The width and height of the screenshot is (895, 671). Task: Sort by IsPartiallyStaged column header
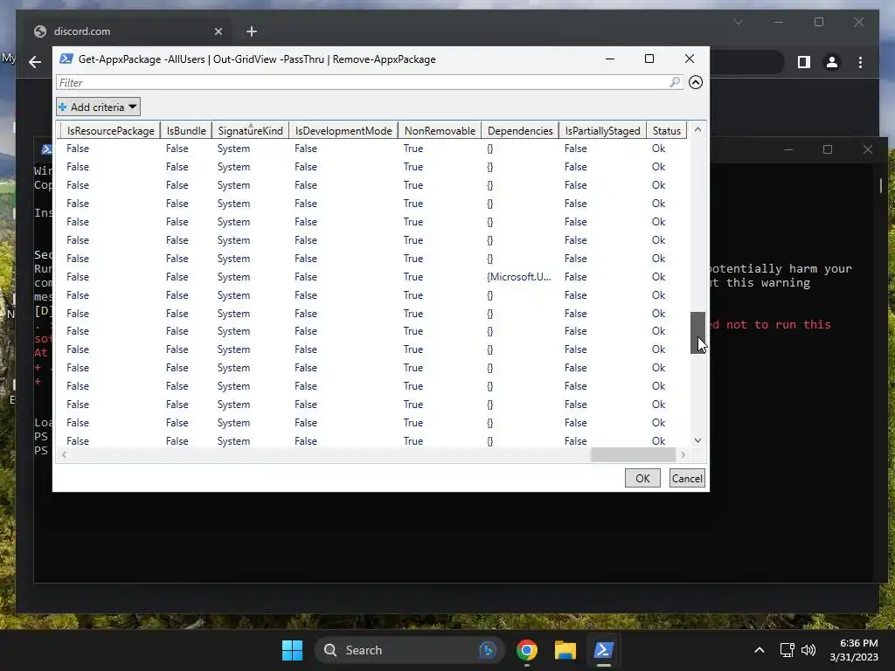coord(602,131)
